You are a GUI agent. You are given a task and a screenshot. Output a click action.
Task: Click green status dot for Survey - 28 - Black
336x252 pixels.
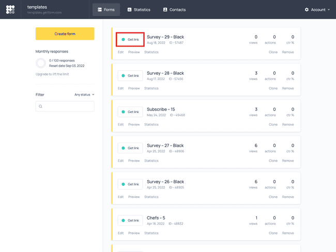tap(123, 75)
